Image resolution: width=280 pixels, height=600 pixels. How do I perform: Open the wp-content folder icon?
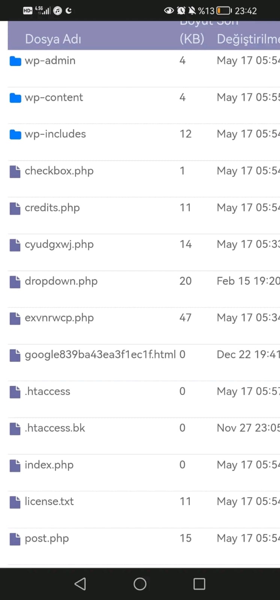coord(15,97)
